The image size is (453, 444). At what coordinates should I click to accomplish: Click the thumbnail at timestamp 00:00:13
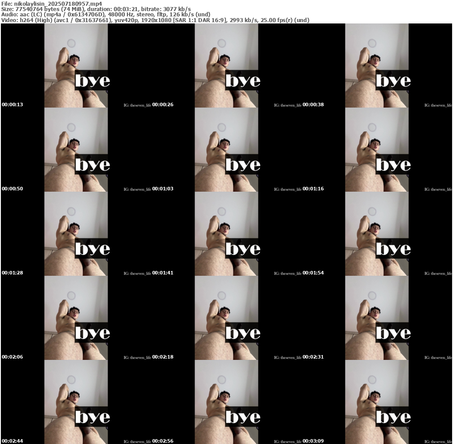click(76, 66)
